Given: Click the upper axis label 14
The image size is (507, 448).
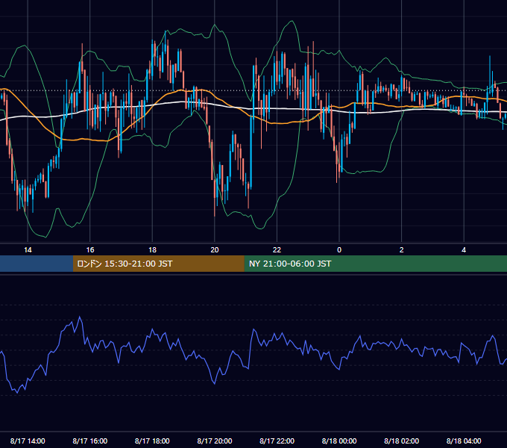Looking at the screenshot, I should click(x=28, y=250).
